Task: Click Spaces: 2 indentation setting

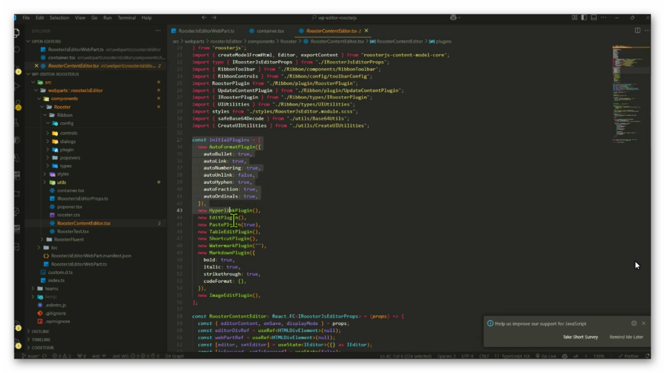Action: pyautogui.click(x=446, y=356)
